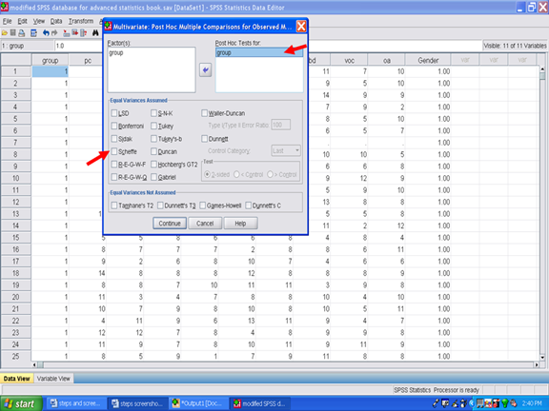Click the Go to Variable toolbar icon
Viewport: 549px width, 411px height.
tap(74, 33)
